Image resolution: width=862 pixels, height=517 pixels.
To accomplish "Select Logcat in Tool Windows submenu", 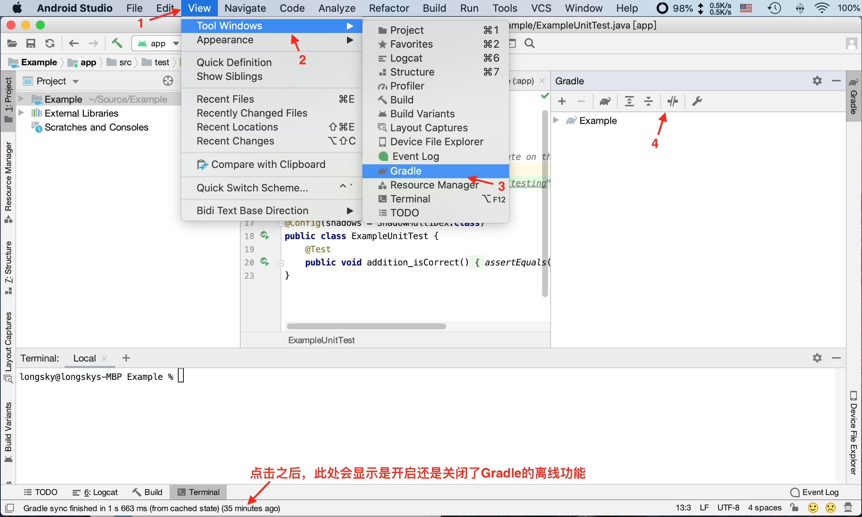I will click(436, 58).
